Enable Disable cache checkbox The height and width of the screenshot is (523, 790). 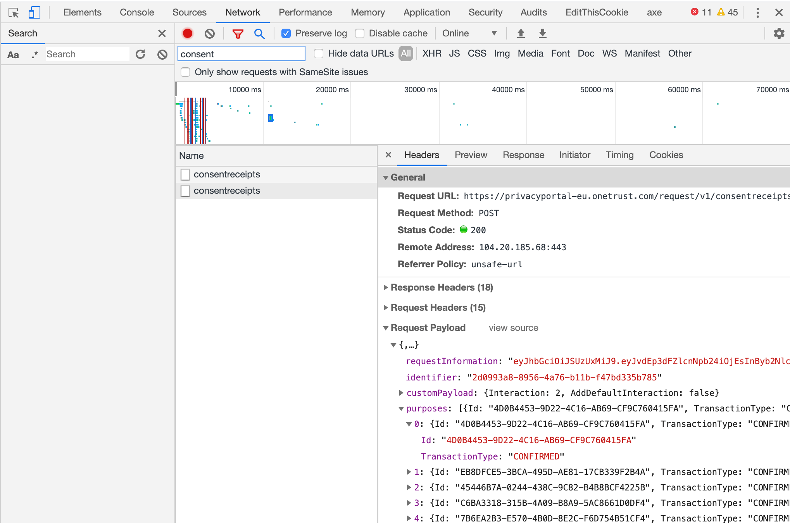[x=360, y=33]
